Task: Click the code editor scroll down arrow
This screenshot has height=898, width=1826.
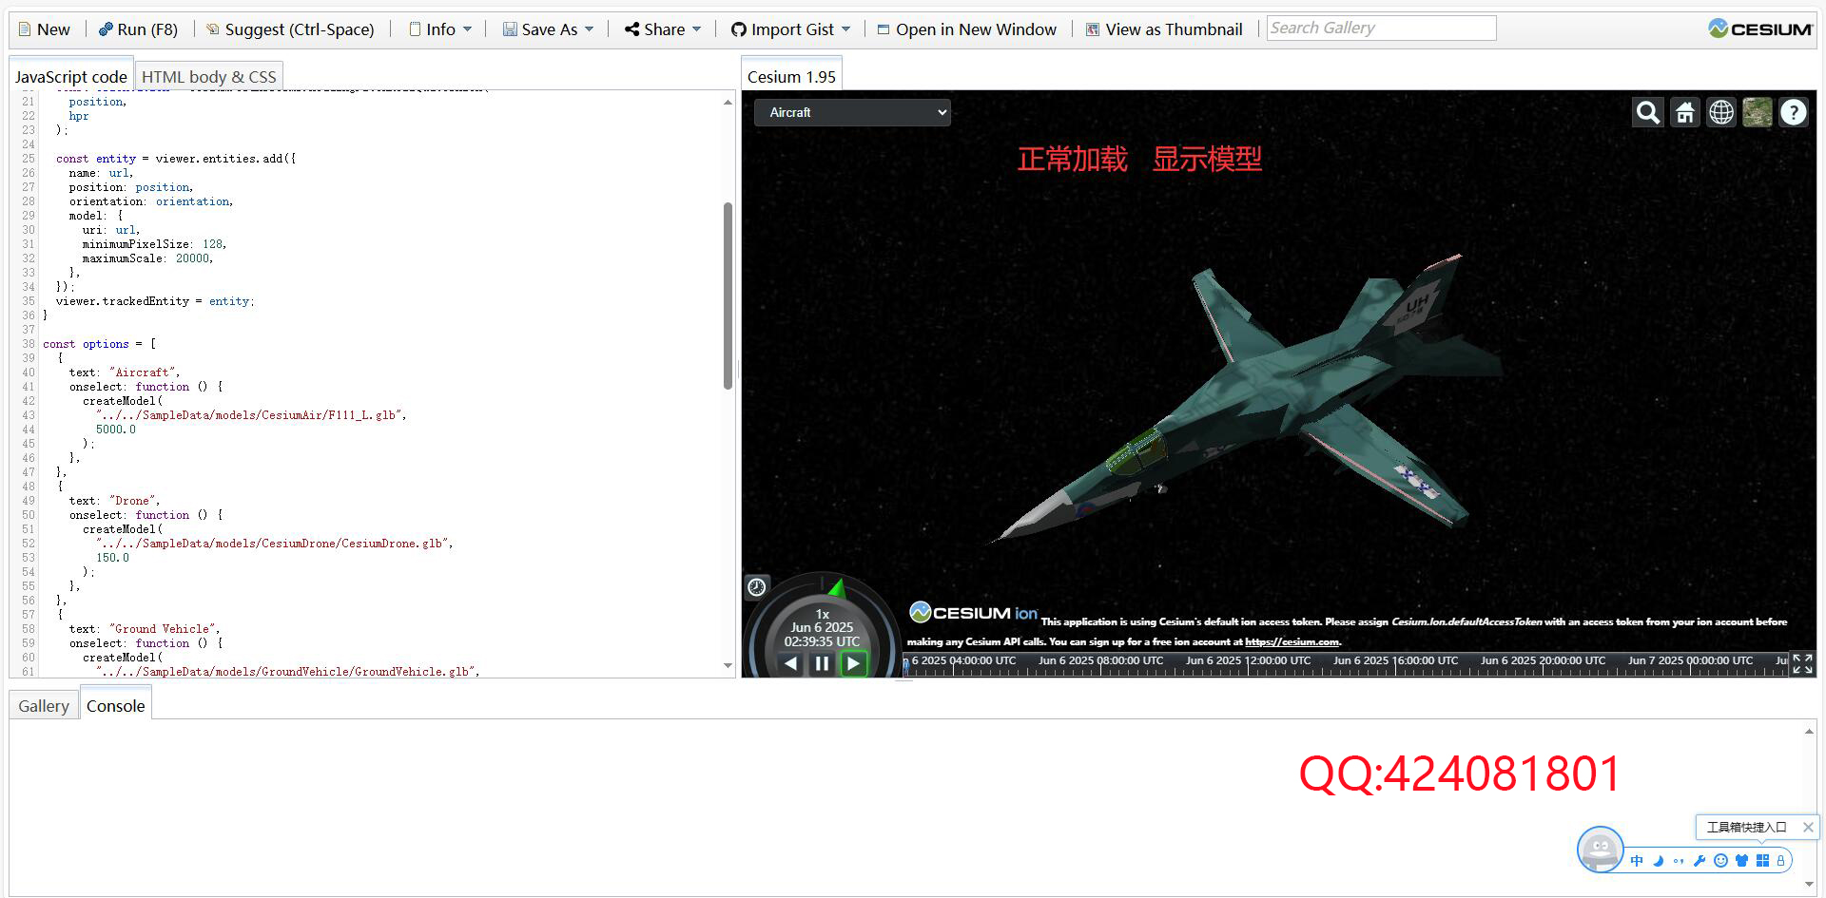Action: [x=728, y=666]
